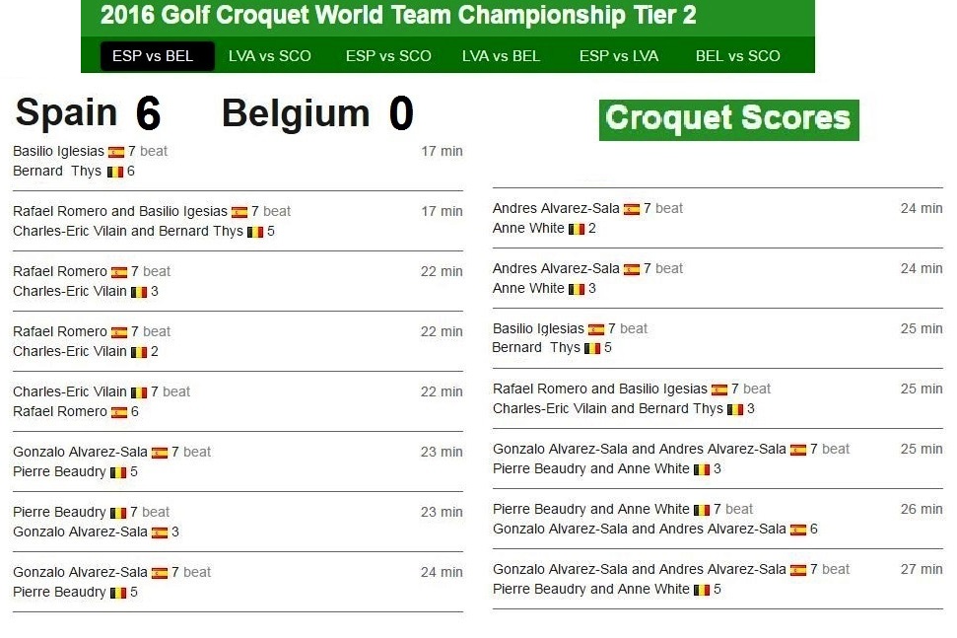Switch to the LVA vs SCO tab
The image size is (957, 638).
[x=270, y=56]
